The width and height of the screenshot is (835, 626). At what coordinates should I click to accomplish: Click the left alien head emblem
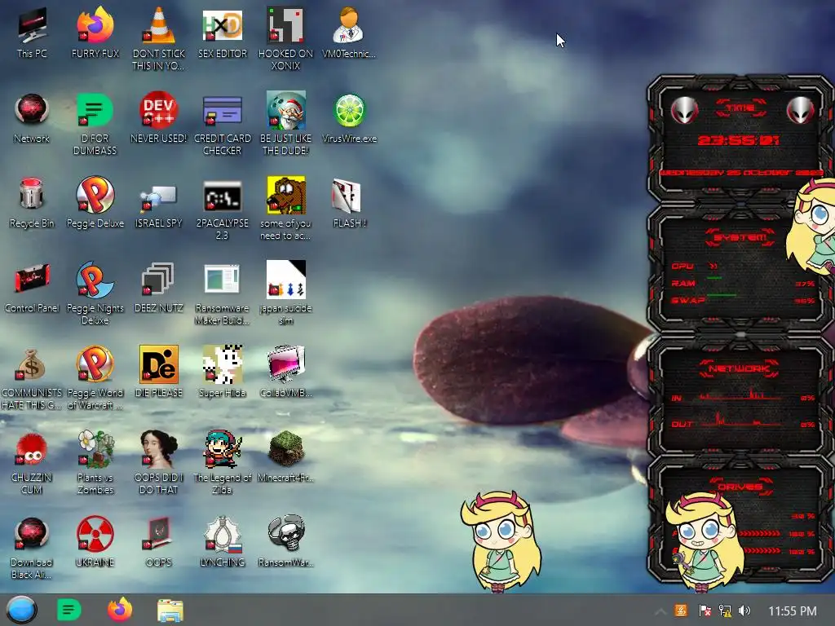[x=684, y=110]
